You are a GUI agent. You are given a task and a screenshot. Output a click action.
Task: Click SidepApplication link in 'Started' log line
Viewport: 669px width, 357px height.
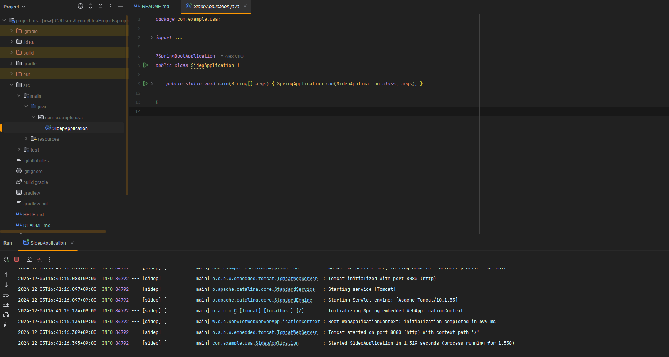pyautogui.click(x=277, y=343)
